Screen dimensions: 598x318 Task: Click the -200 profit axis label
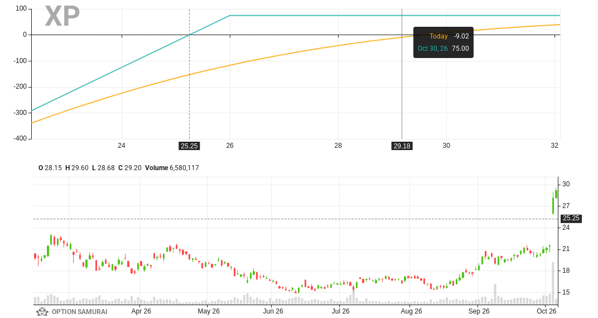[x=20, y=86]
